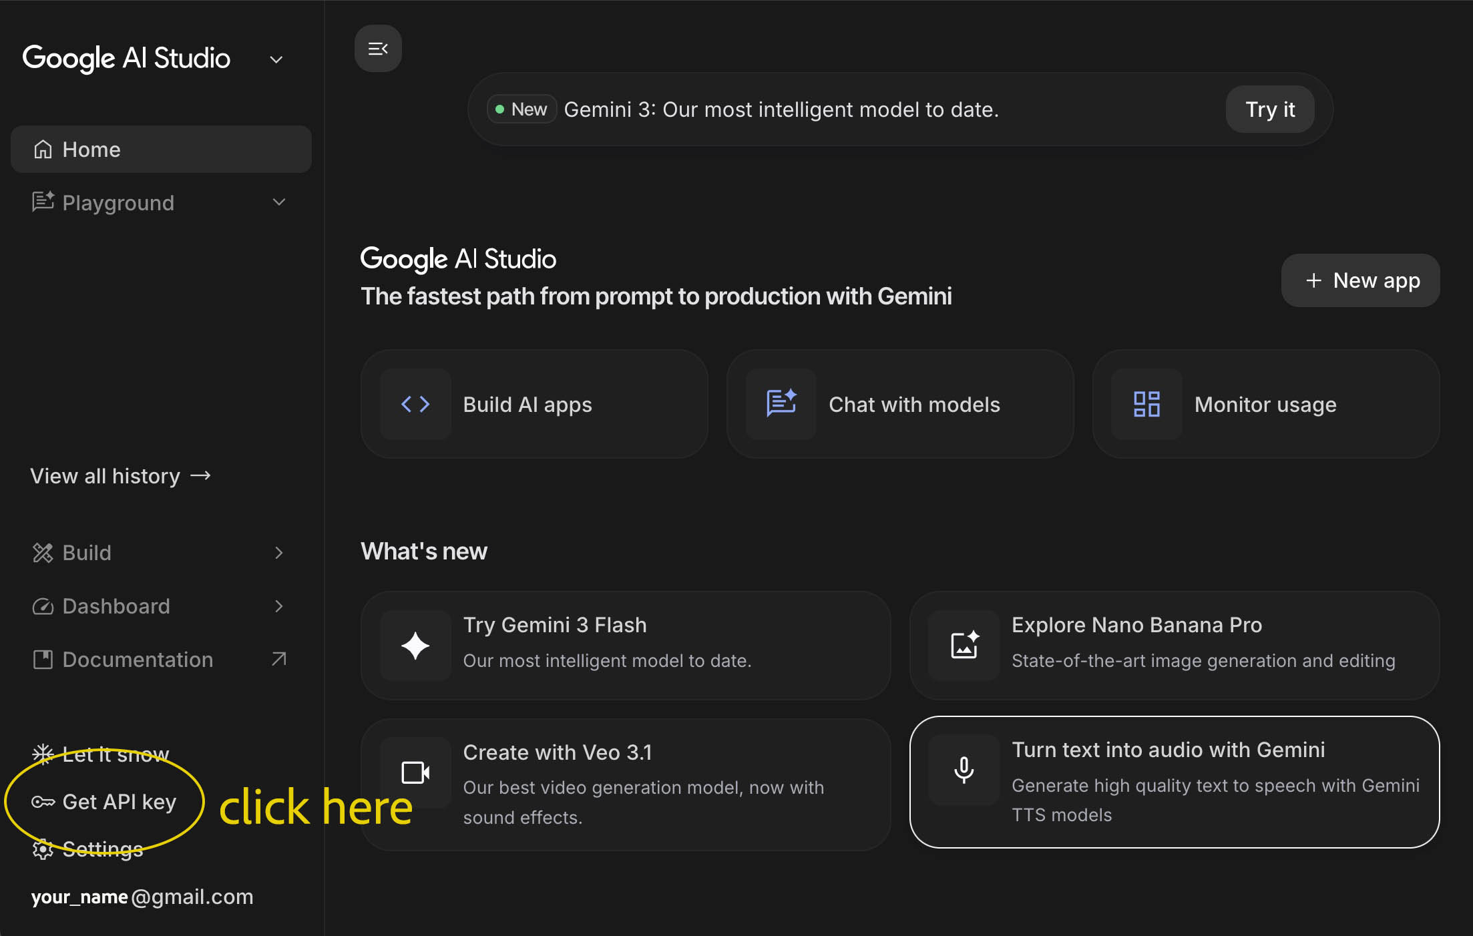Collapse the sidebar with the toggle icon
This screenshot has width=1473, height=936.
378,49
